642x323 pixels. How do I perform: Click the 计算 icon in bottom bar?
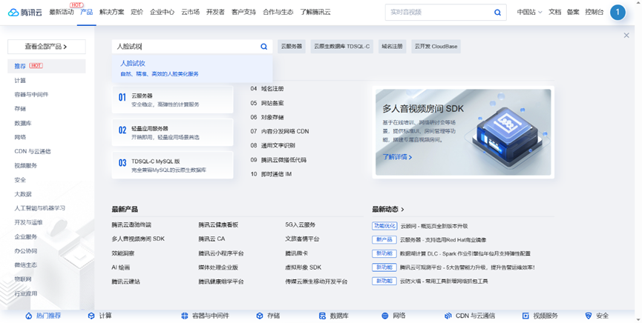[91, 316]
